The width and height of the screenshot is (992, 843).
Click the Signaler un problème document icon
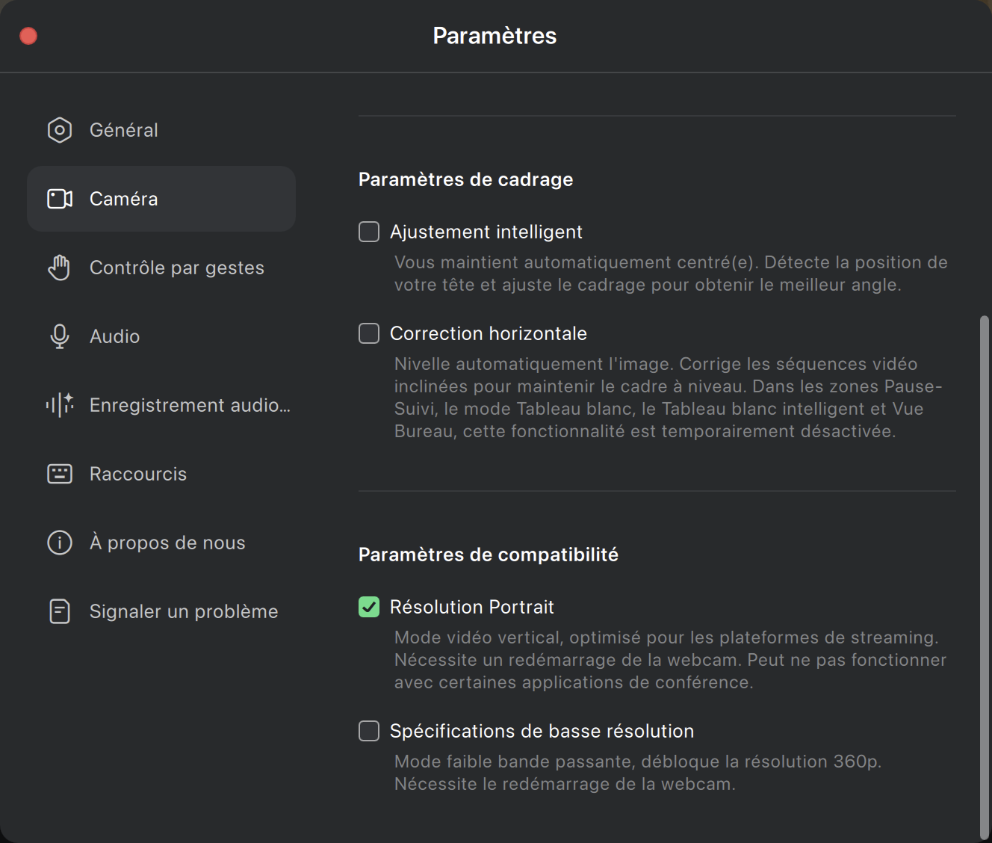click(x=60, y=611)
